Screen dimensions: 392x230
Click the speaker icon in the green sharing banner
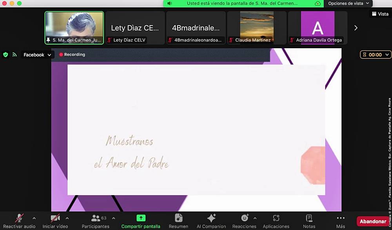click(x=169, y=4)
